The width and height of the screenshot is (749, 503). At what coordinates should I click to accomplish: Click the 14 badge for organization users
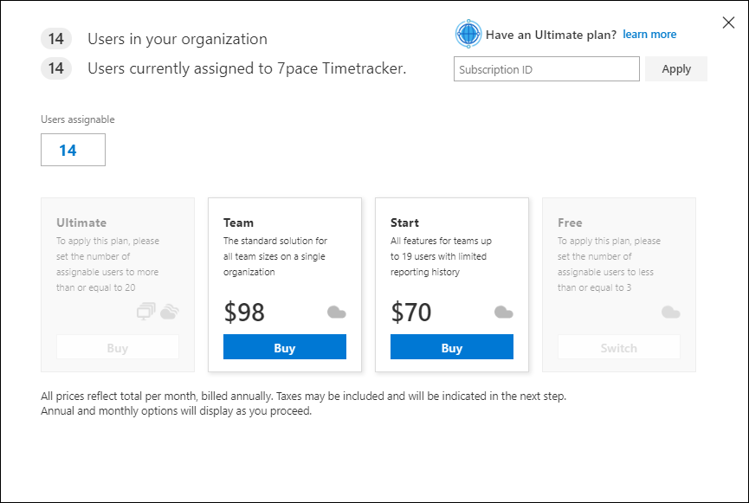[56, 39]
